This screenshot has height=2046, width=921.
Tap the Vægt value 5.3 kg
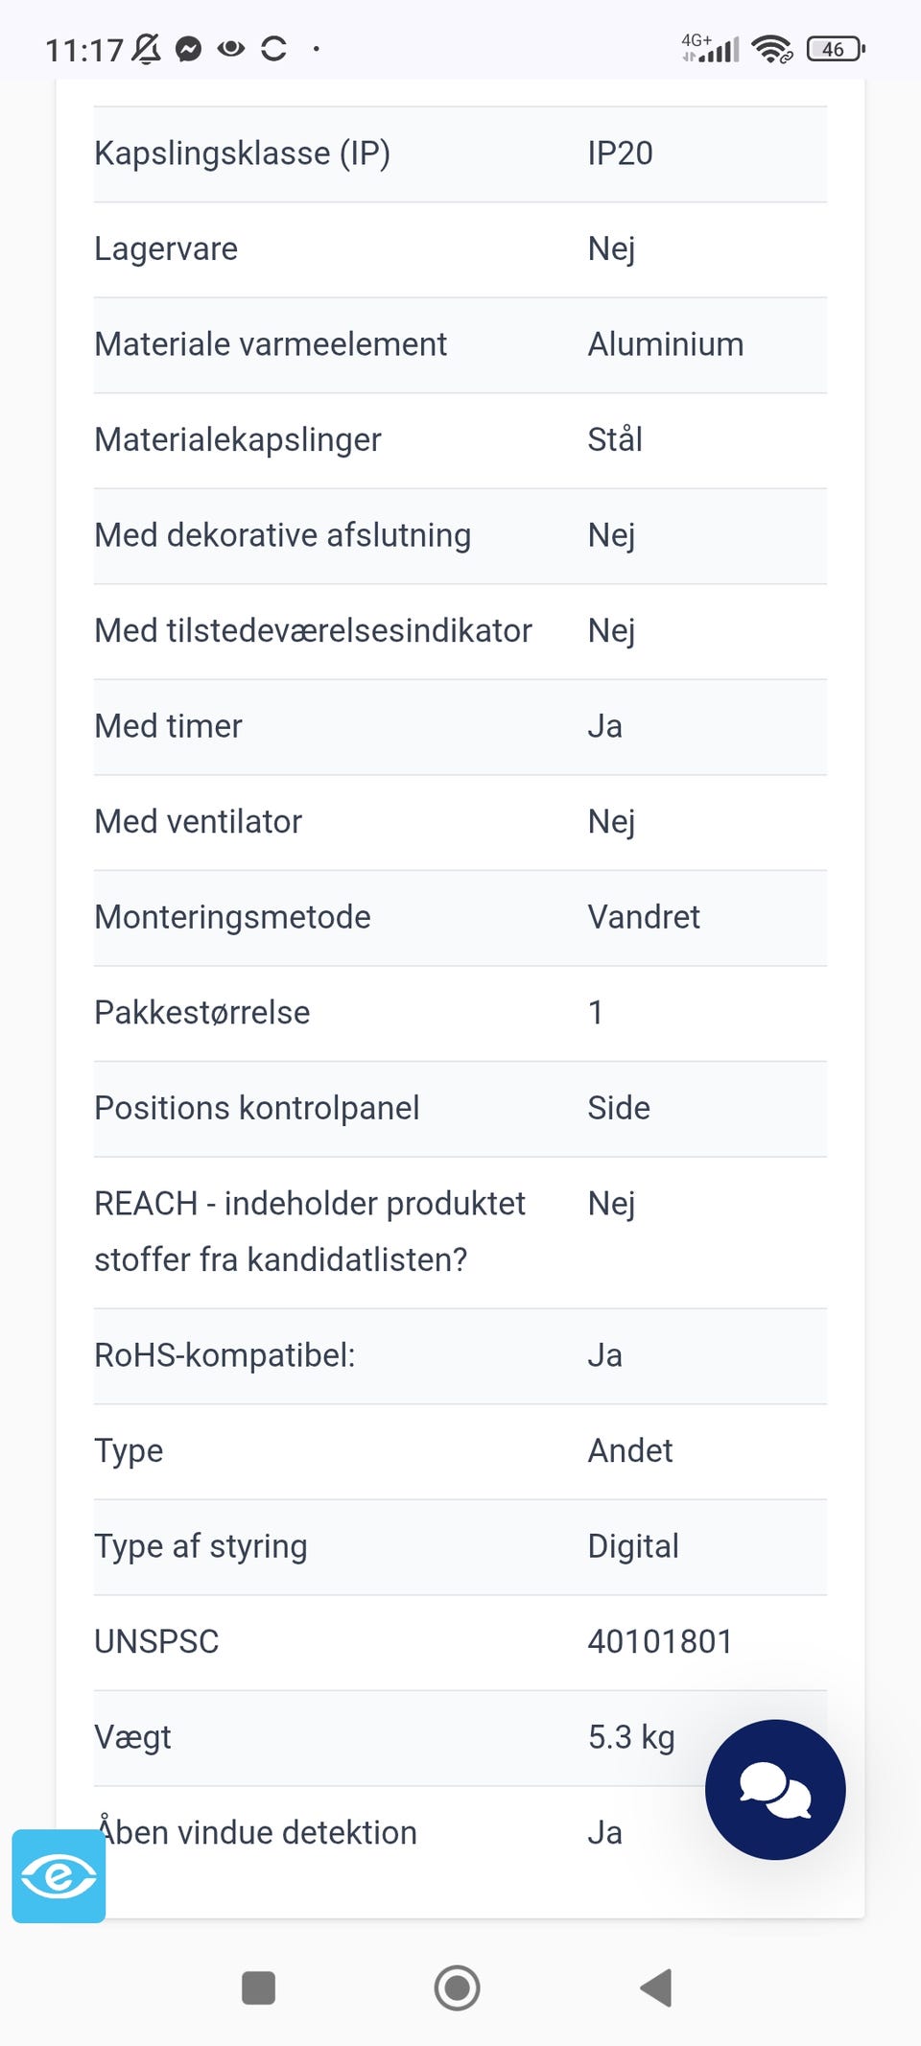[631, 1737]
